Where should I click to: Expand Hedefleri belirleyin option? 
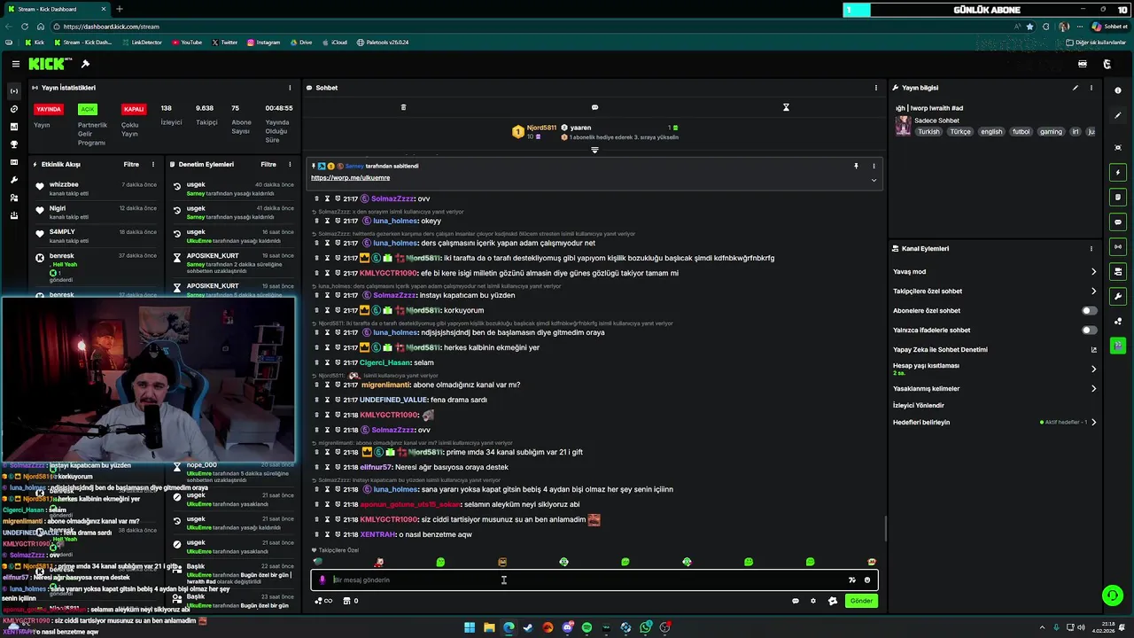coord(1093,422)
